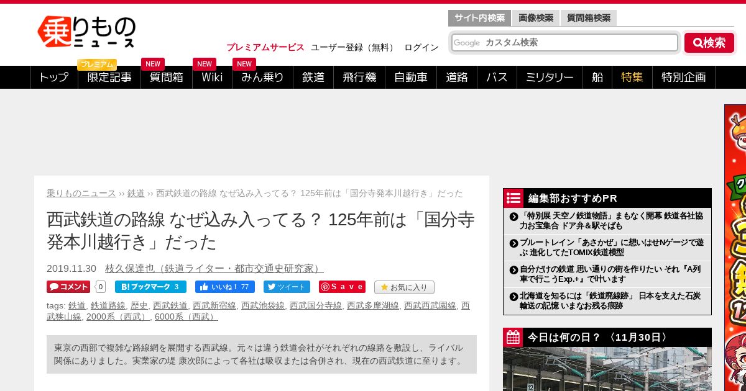Click the red 検索 search button

709,43
